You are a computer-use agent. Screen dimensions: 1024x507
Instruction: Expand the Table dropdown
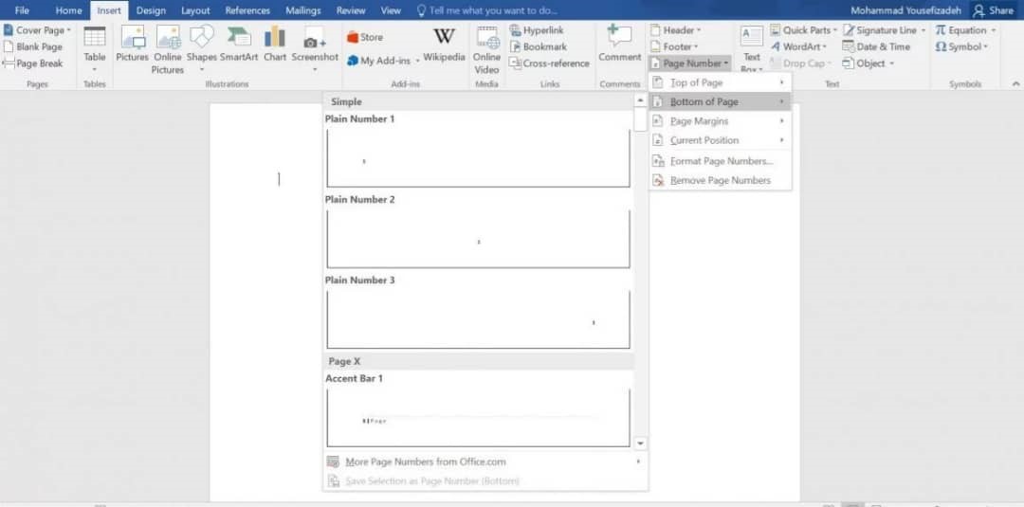95,69
